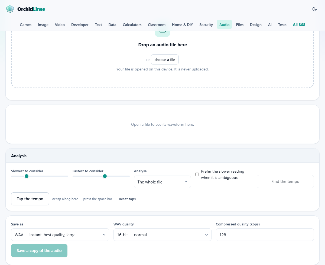The image size is (325, 265).
Task: Click the 'or tap along here' space bar hint
Action: 82,199
